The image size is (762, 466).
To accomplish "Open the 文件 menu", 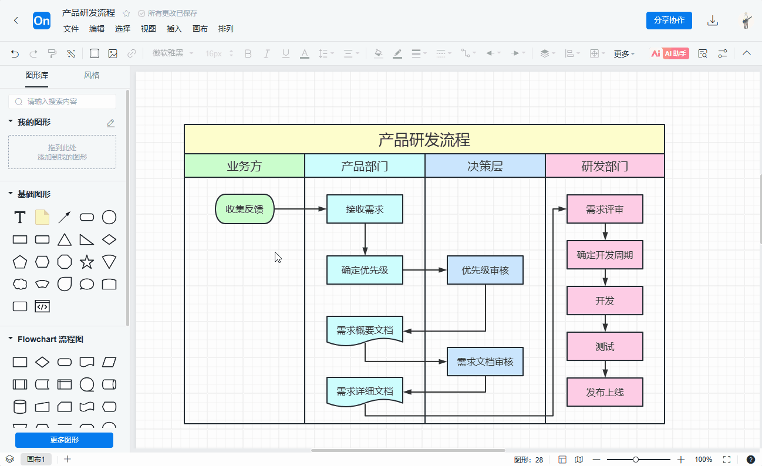I will (x=71, y=29).
